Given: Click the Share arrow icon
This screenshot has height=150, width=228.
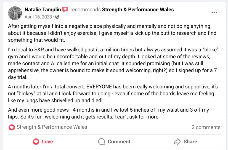Looking at the screenshot, I should (177, 142).
